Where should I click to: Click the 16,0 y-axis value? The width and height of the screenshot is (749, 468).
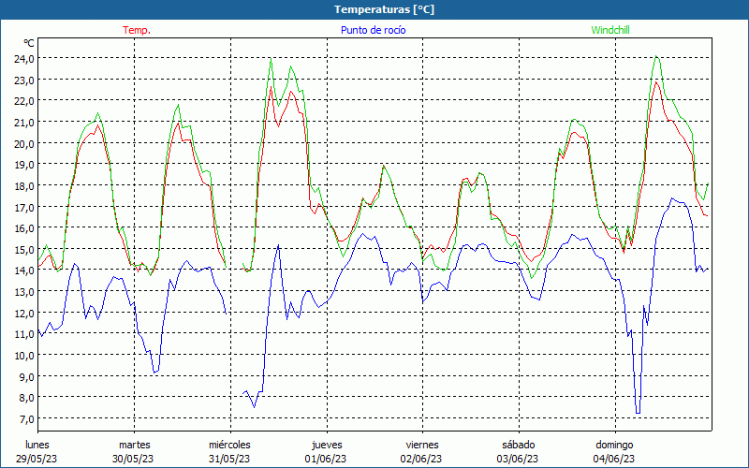point(24,228)
